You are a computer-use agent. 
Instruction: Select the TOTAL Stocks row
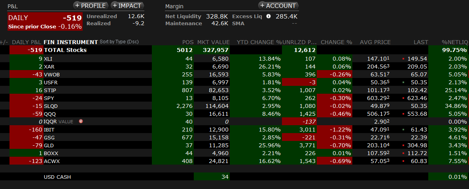click(234, 50)
